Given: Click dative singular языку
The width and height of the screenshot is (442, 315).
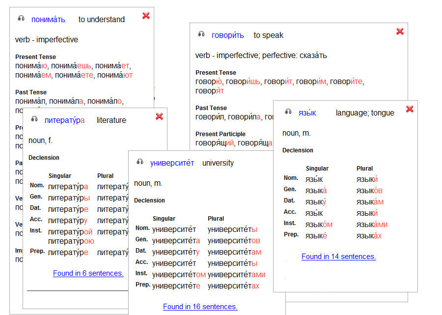Looking at the screenshot, I should tap(316, 202).
